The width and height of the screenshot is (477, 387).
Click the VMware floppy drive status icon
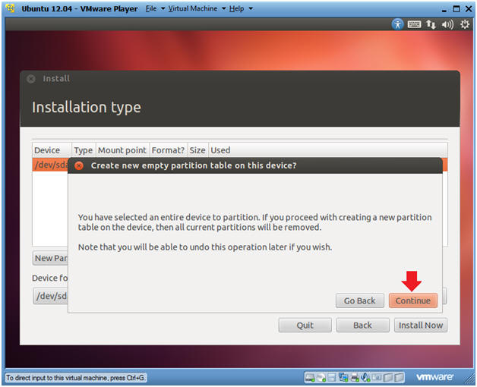click(332, 378)
